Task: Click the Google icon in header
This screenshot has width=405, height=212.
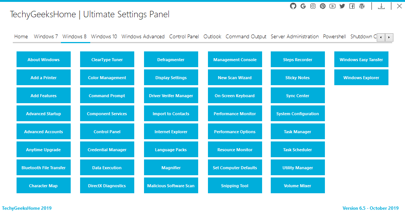Action: pyautogui.click(x=303, y=6)
